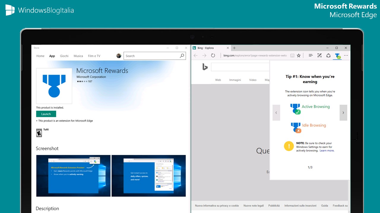This screenshot has width=380, height=213.
Task: Click the 1/3 page indicator
Action: click(310, 167)
